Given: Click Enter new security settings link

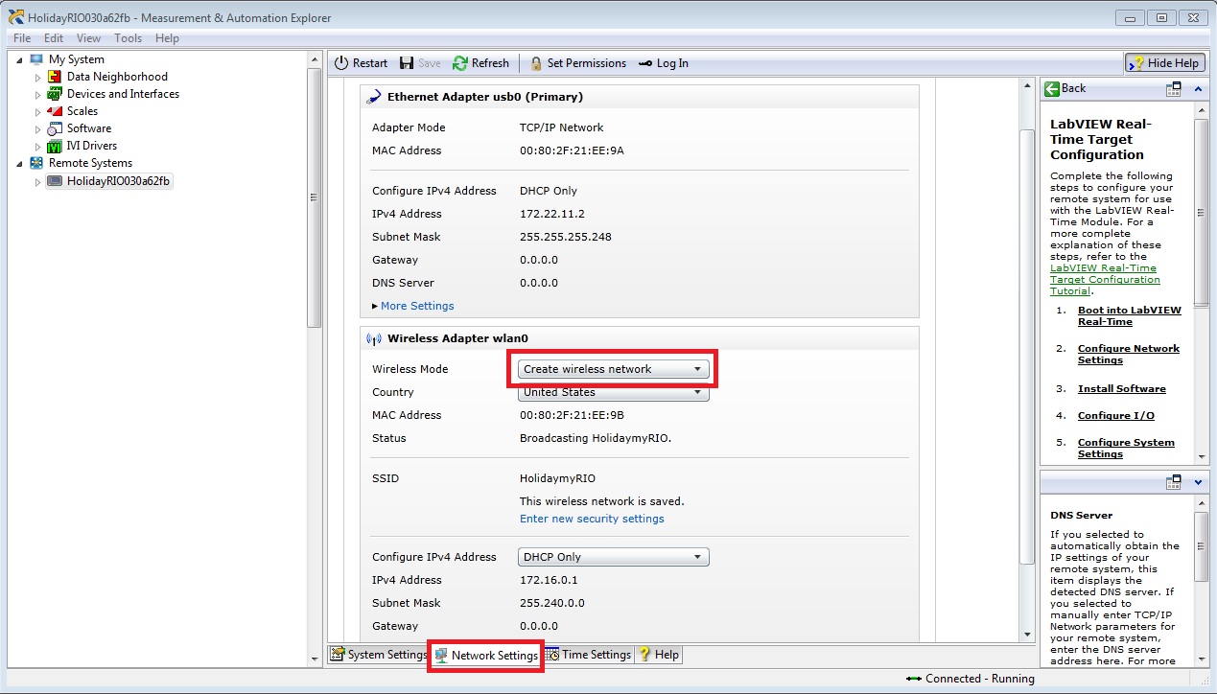Looking at the screenshot, I should pyautogui.click(x=592, y=519).
